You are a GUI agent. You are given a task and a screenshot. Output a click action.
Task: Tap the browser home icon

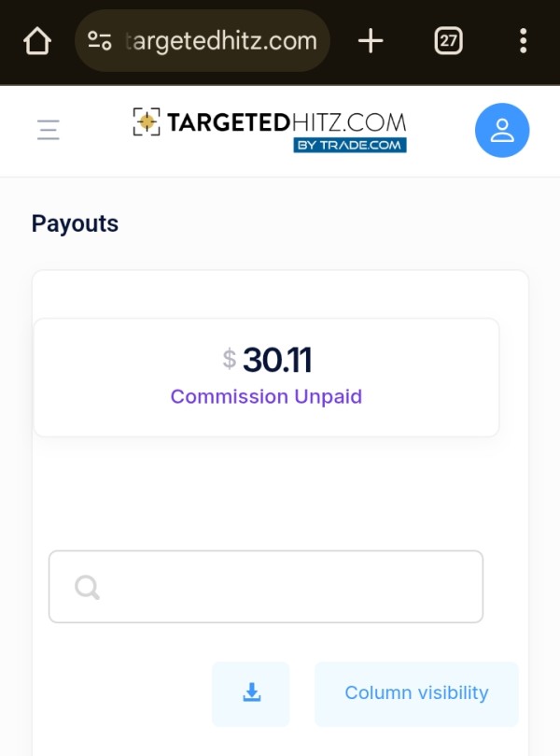(37, 41)
